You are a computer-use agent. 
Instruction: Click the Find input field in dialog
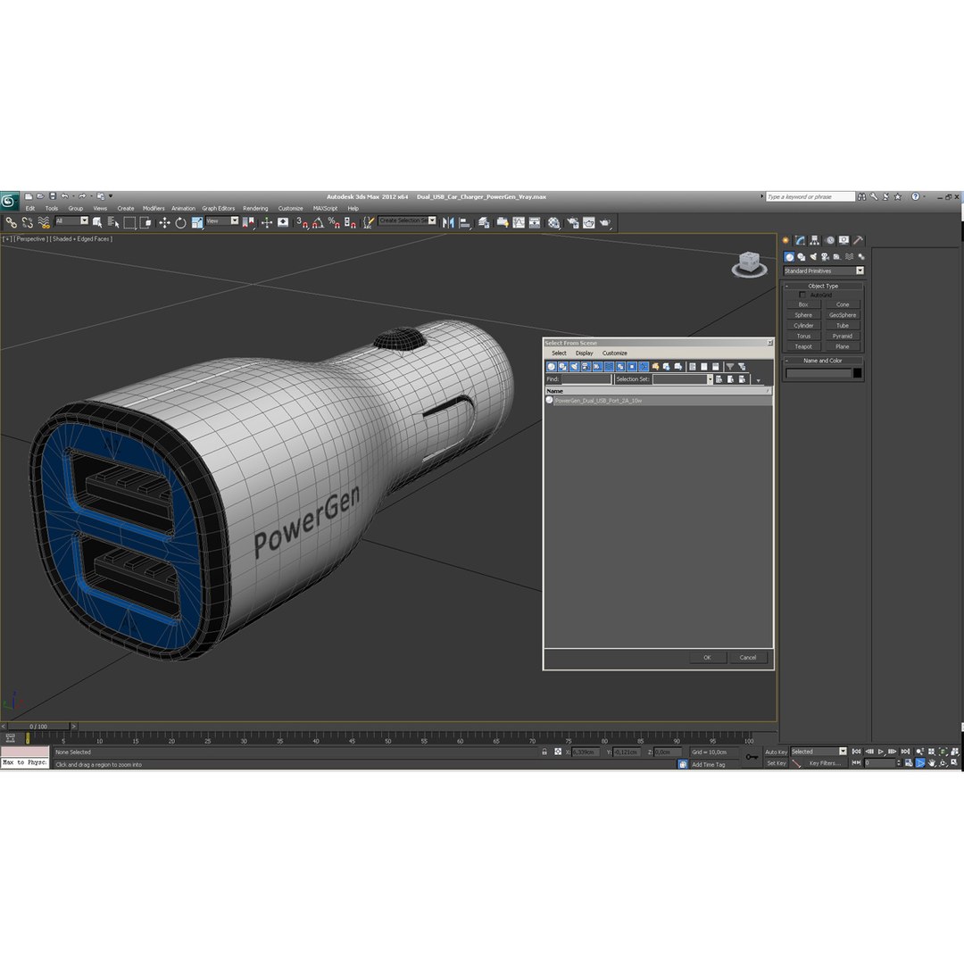coord(586,379)
